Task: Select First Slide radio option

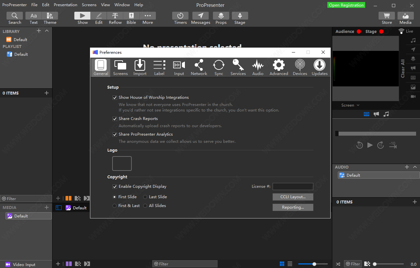Action: point(114,197)
